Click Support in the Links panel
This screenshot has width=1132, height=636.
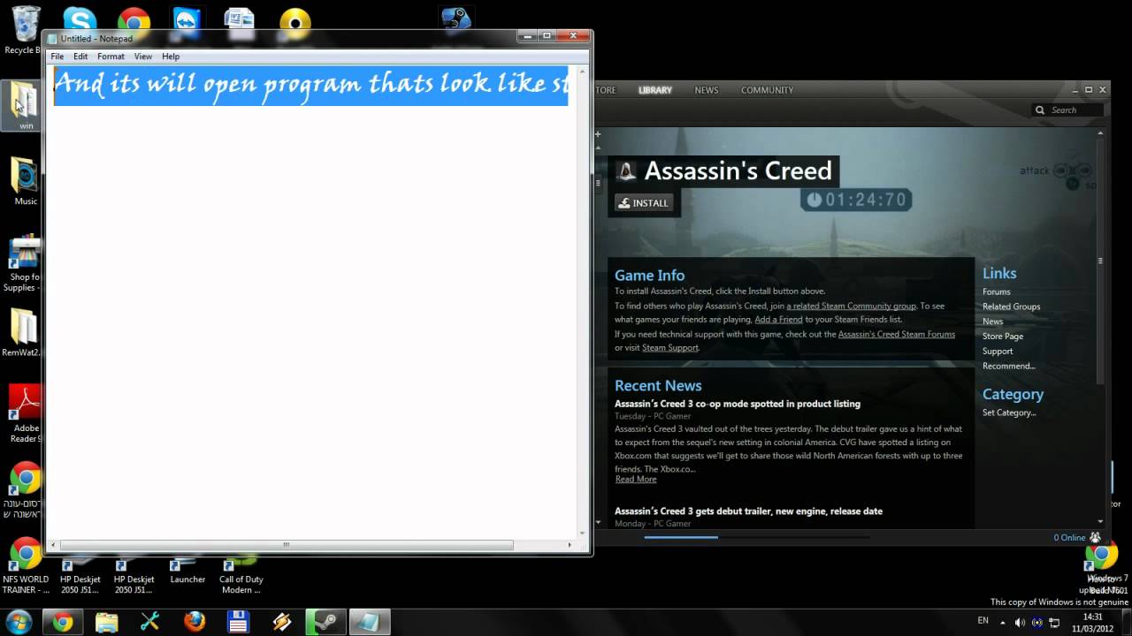(998, 352)
